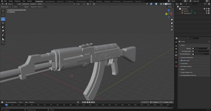Open the World properties tab

pyautogui.click(x=176, y=58)
